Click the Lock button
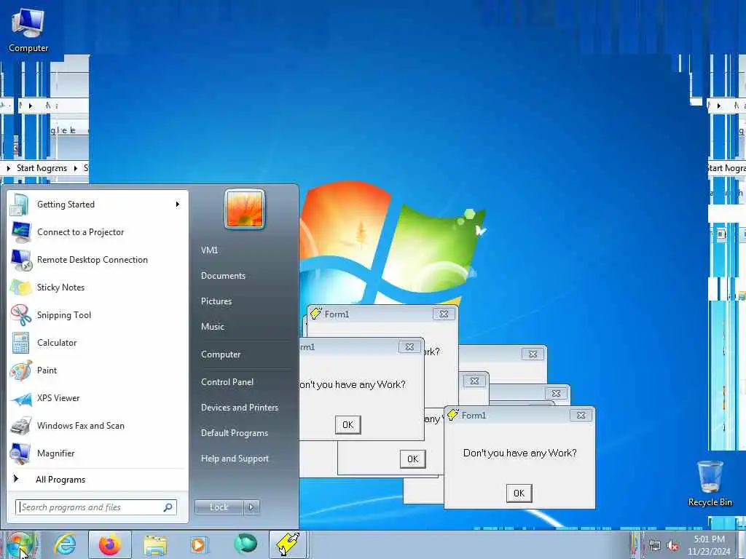The height and width of the screenshot is (559, 746). pos(219,507)
